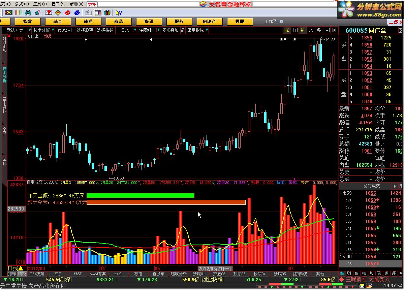
Task: Switch to the macd背离 indicator tab
Action: [97, 274]
